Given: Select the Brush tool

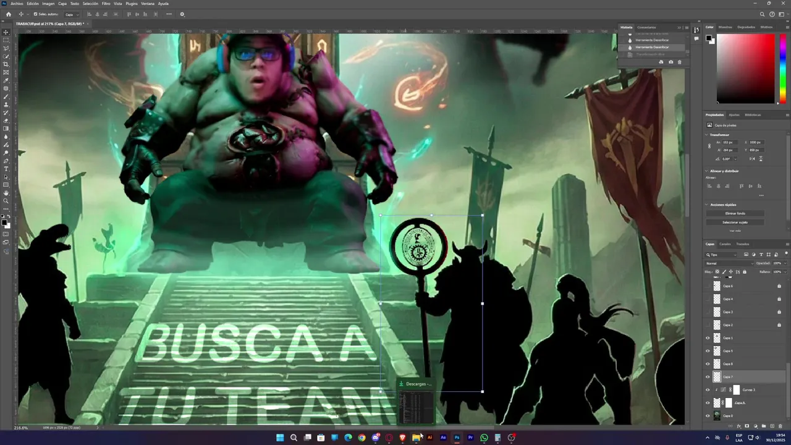Looking at the screenshot, I should 6,96.
